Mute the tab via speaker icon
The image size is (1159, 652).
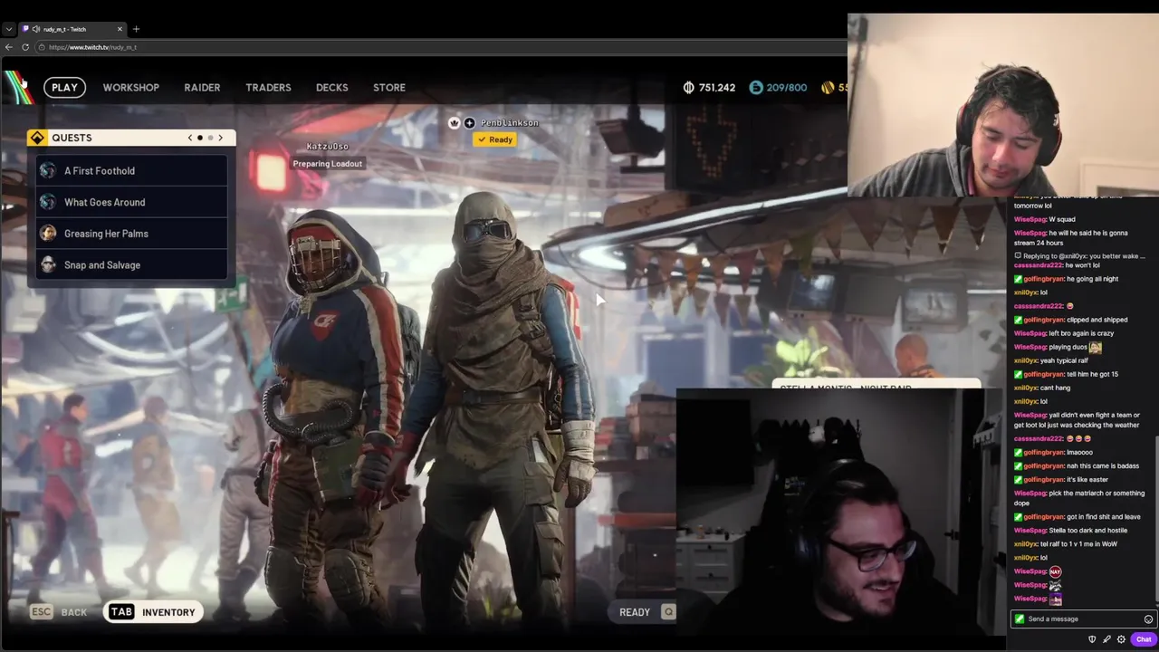tap(37, 29)
